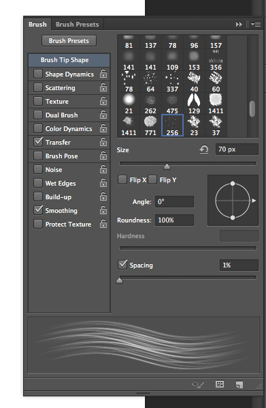Enable Dual Brush checkbox
The width and height of the screenshot is (266, 408).
point(38,115)
